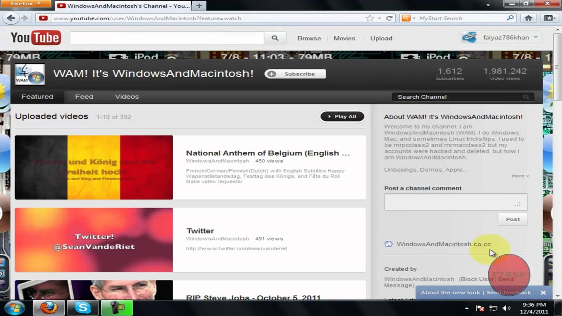Show hidden tray icons arrow
This screenshot has width=562, height=316.
coord(467,308)
